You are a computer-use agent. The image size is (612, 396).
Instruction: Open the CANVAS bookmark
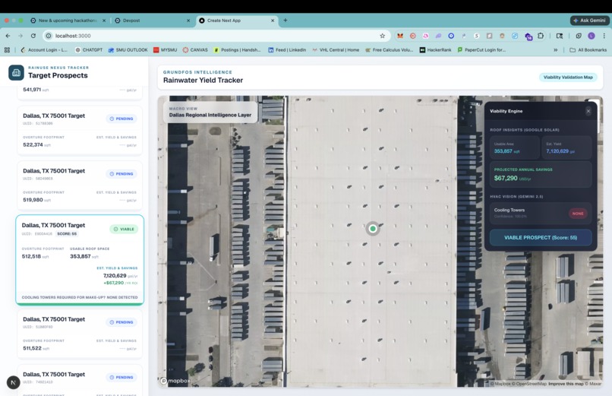click(x=195, y=50)
